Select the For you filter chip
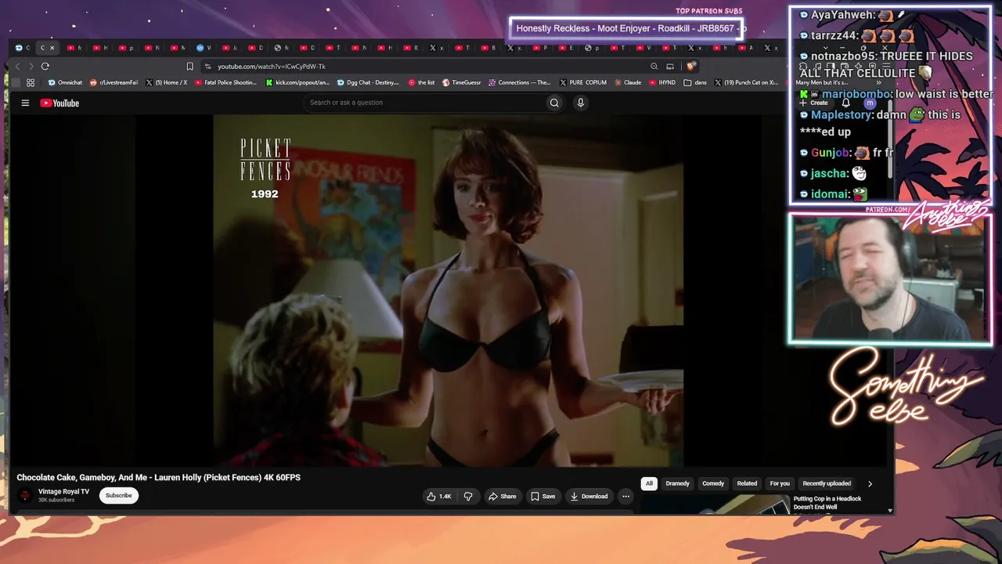Image resolution: width=1002 pixels, height=564 pixels. [x=780, y=483]
